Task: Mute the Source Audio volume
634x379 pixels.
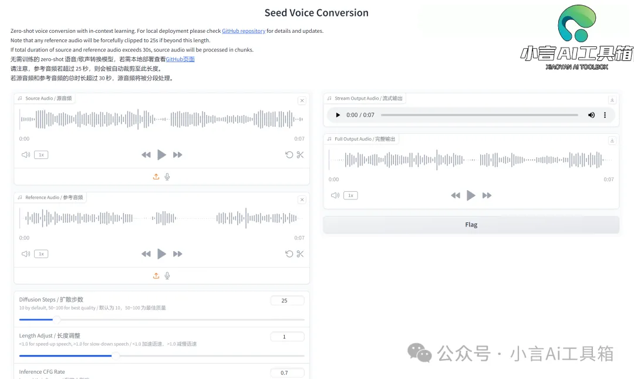Action: point(26,155)
